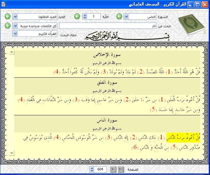Click the سورة الإخلاص heading

[x=107, y=55]
